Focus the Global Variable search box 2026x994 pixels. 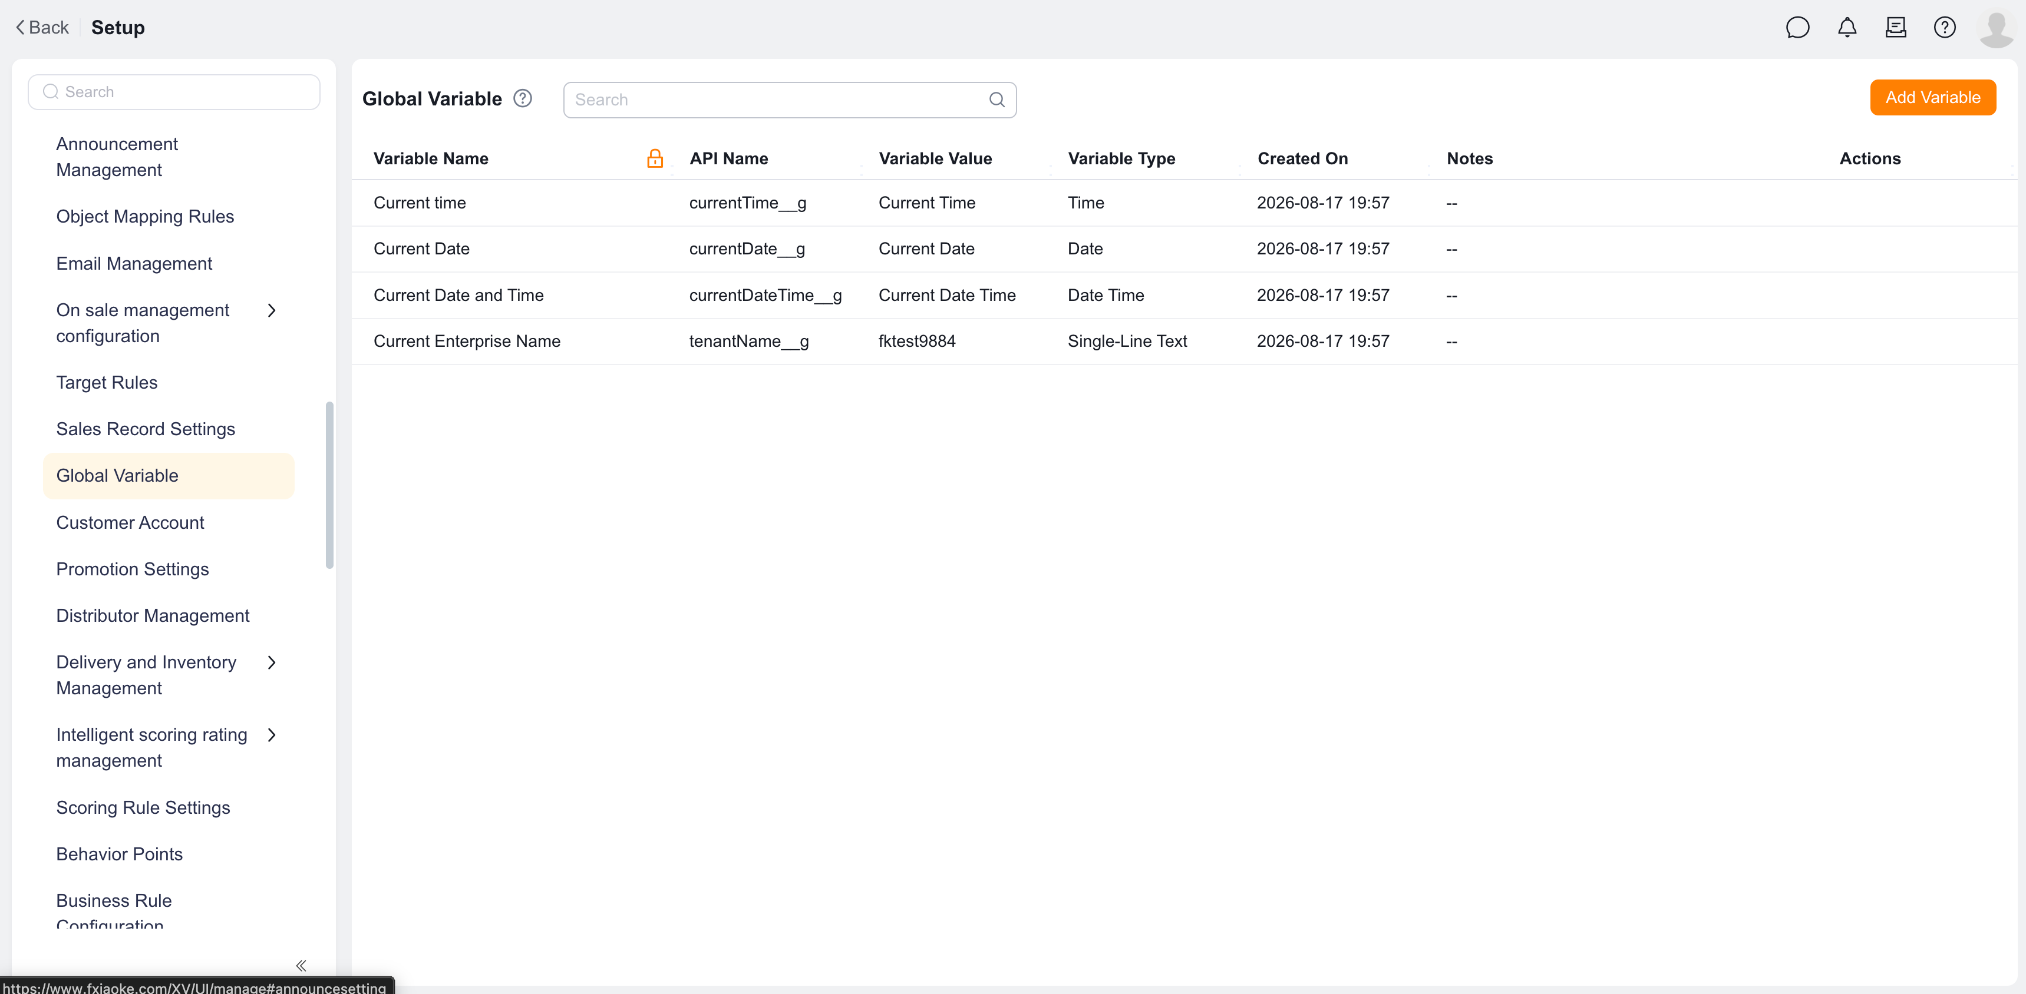click(790, 100)
